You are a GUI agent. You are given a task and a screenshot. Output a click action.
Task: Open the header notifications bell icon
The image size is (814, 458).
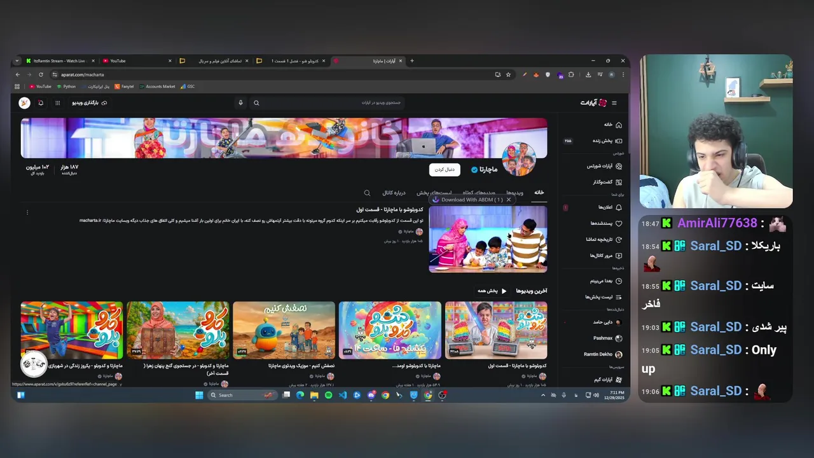pos(41,103)
